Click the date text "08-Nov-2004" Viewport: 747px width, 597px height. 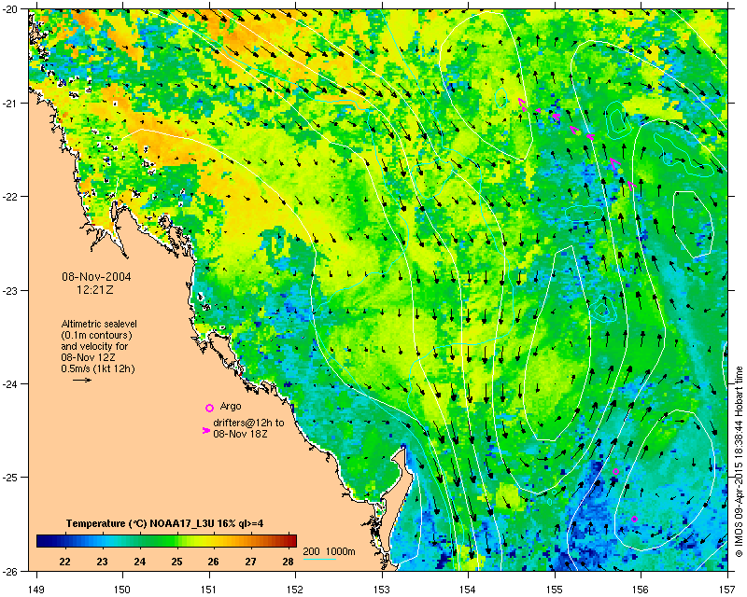(97, 277)
